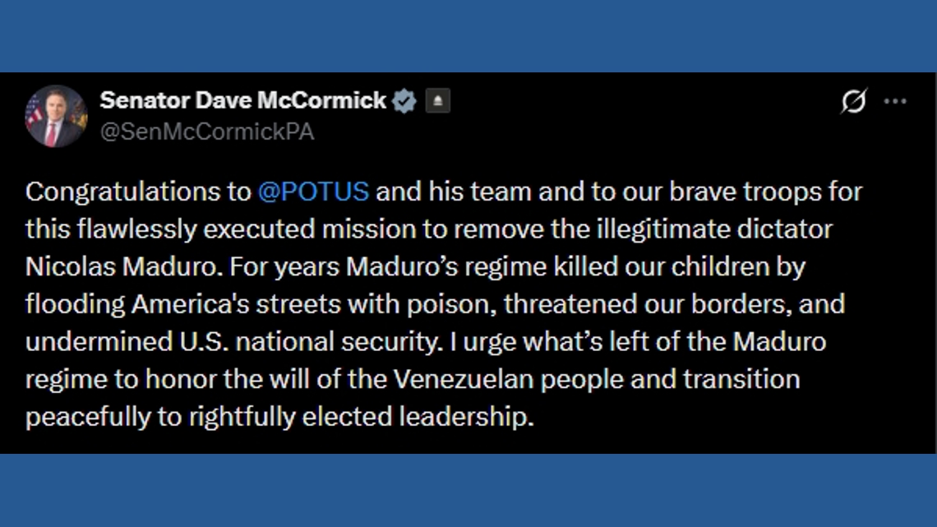Click the blue verified checkmark badge
The height and width of the screenshot is (527, 937).
coord(404,101)
